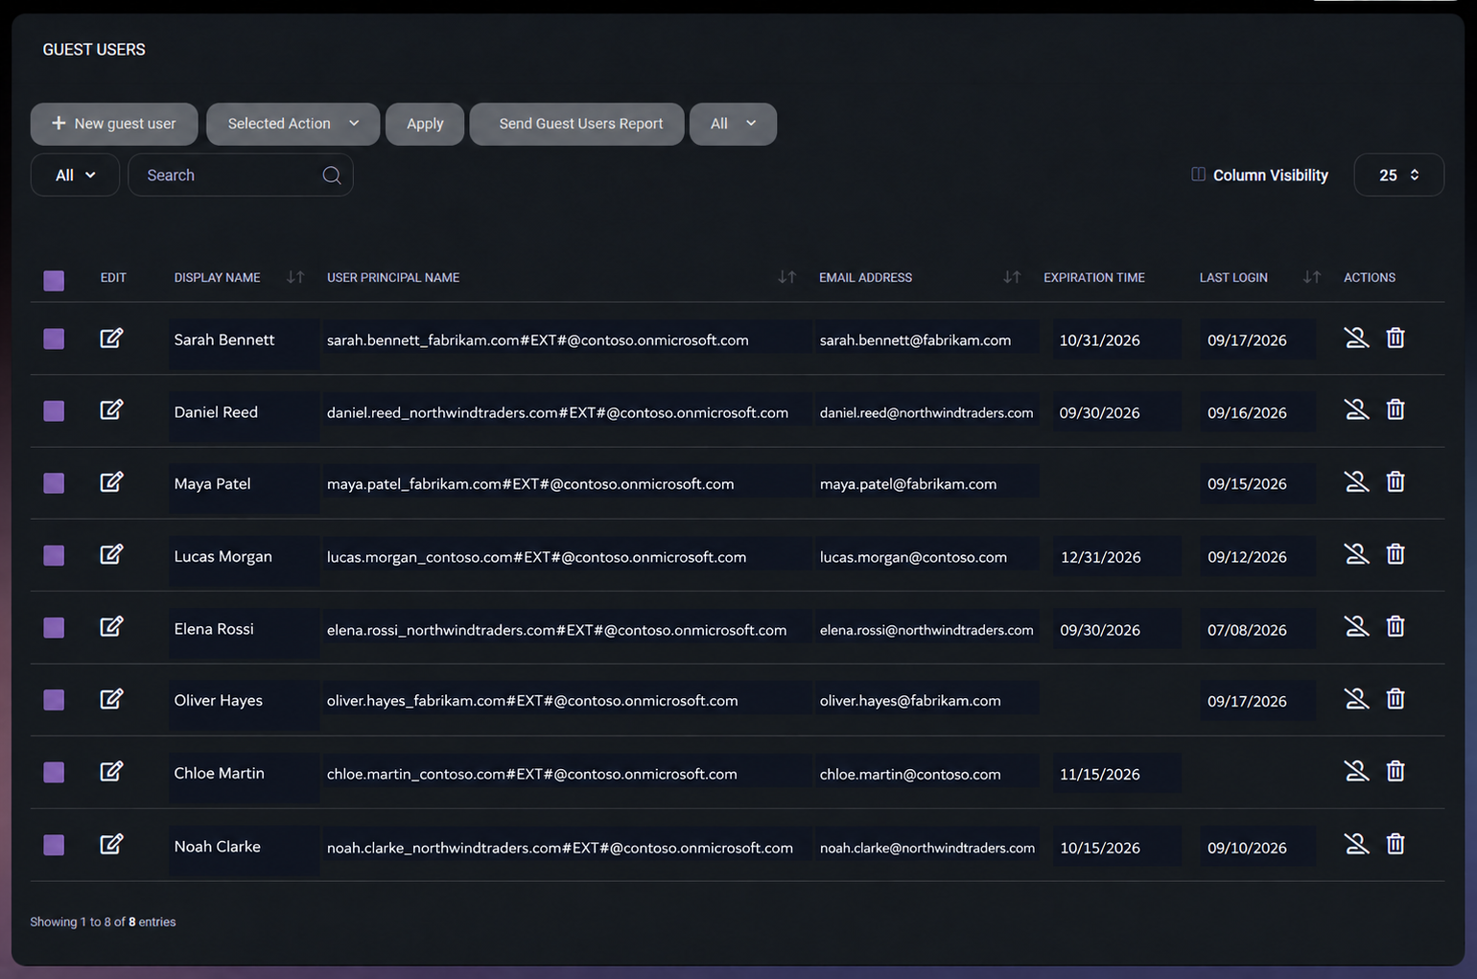Disable user Sarah Bennett via the crossed-person icon
This screenshot has width=1477, height=979.
click(x=1356, y=338)
